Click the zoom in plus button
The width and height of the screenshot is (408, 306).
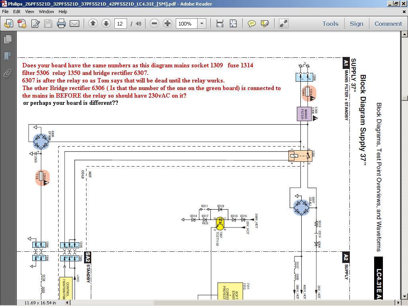pyautogui.click(x=168, y=24)
